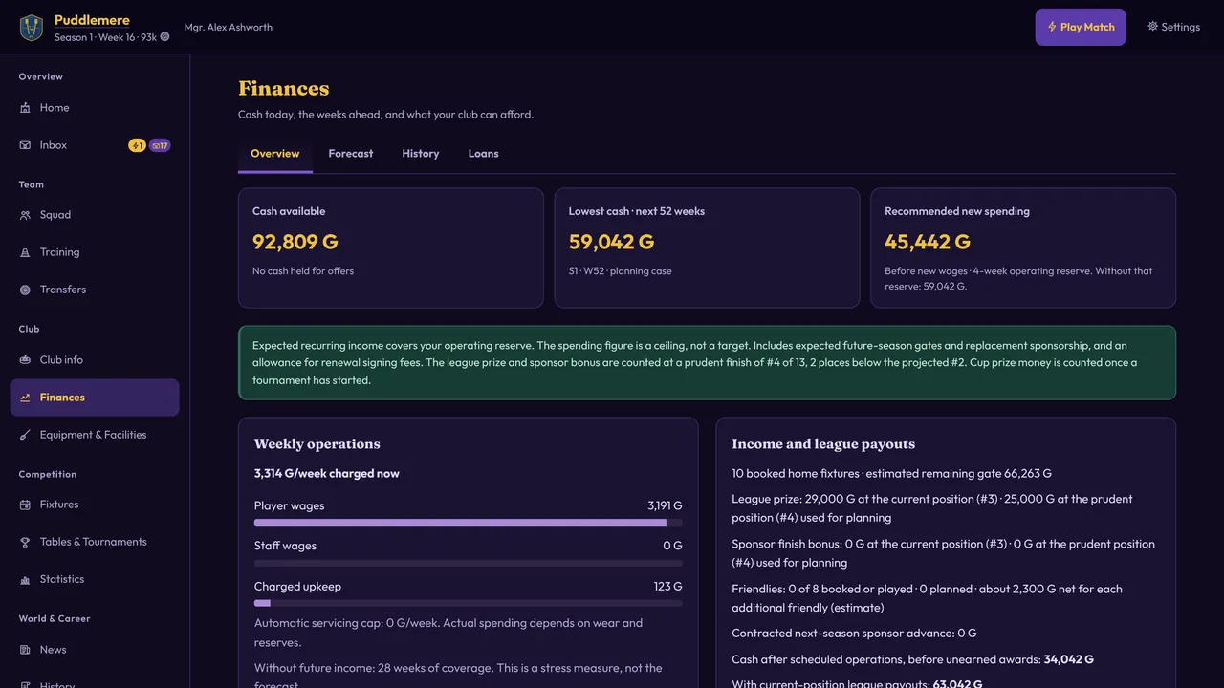This screenshot has height=688, width=1224.
Task: Switch to the Loans tab
Action: pos(484,154)
